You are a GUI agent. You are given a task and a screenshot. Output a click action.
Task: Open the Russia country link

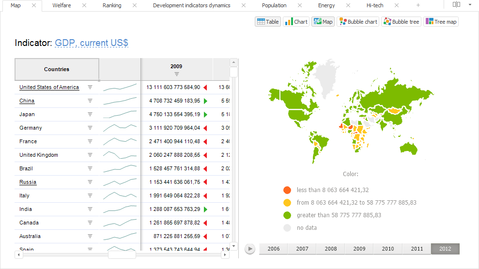click(x=28, y=182)
